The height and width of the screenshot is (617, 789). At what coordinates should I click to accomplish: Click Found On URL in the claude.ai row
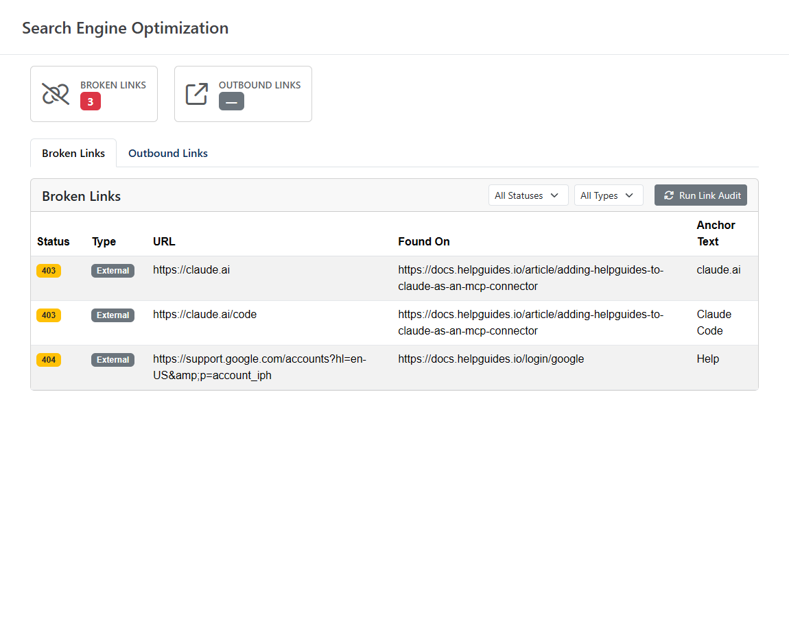pyautogui.click(x=531, y=278)
